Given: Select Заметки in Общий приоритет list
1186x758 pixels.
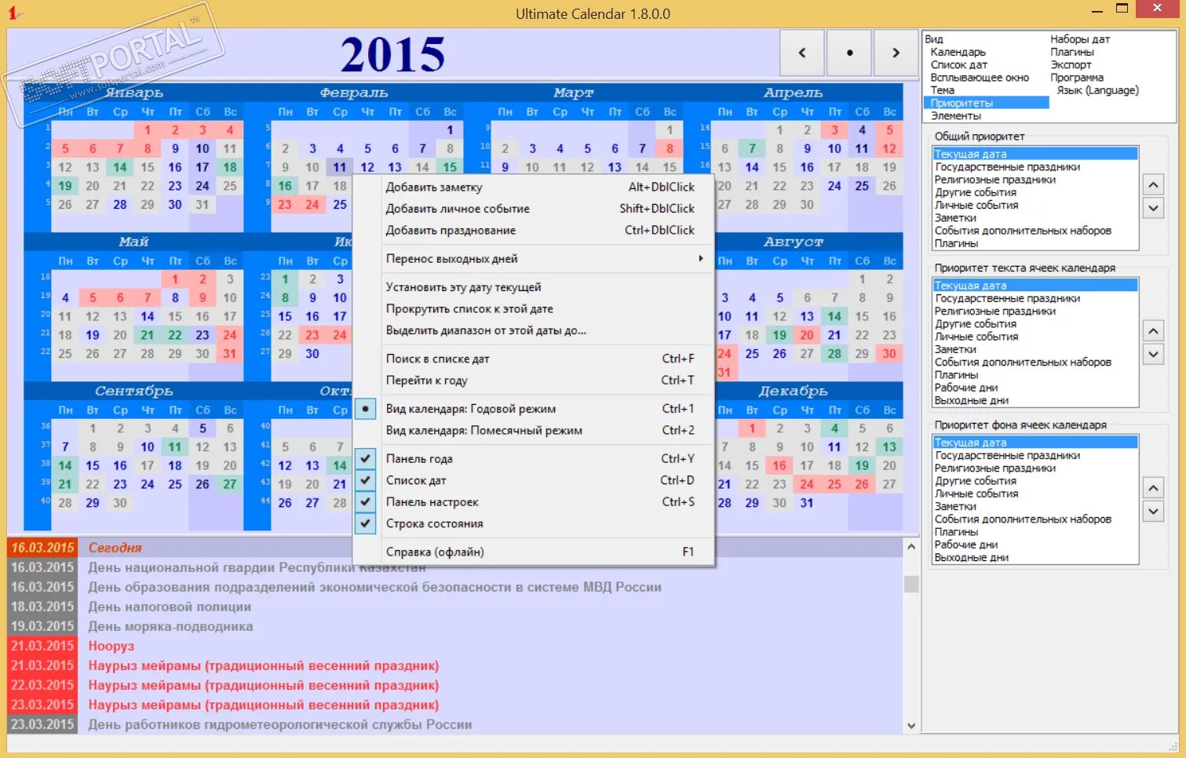Looking at the screenshot, I should click(x=955, y=218).
